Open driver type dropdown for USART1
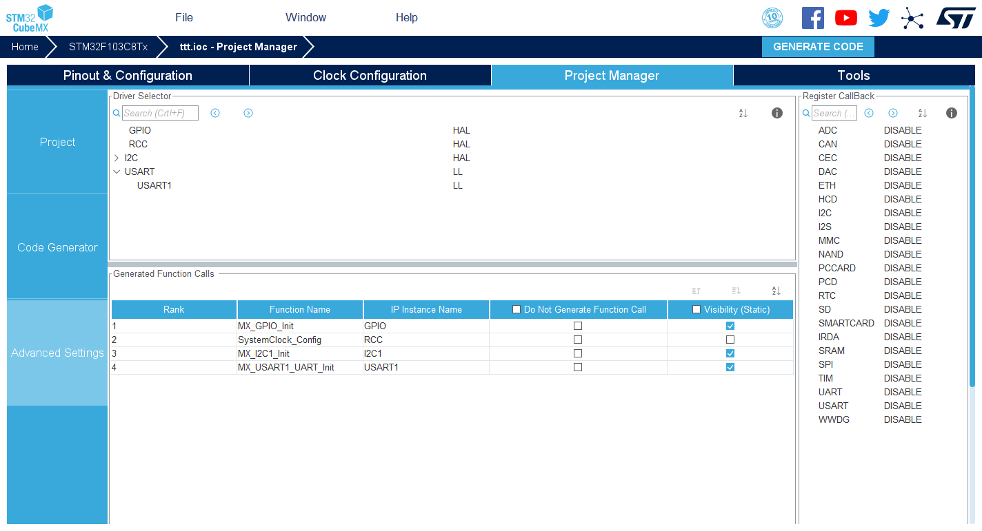The height and width of the screenshot is (531, 982). click(458, 185)
